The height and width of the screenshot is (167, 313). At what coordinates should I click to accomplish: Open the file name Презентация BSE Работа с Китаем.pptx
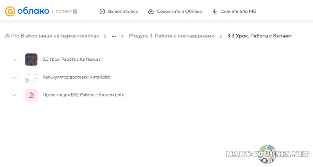point(83,95)
